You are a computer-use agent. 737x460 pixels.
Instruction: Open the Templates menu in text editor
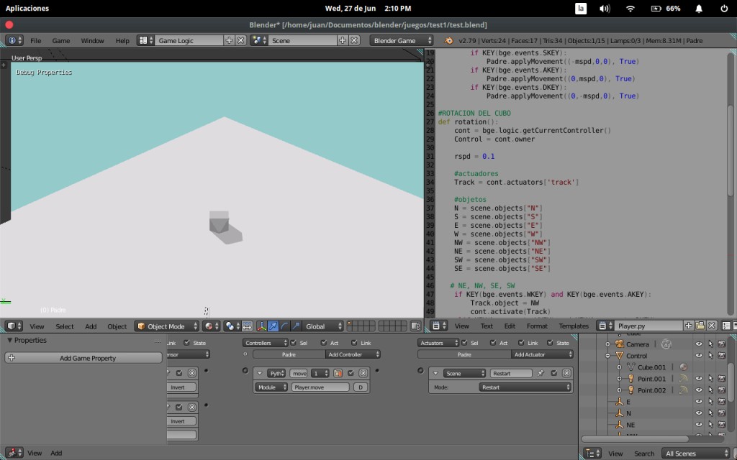[x=574, y=326]
